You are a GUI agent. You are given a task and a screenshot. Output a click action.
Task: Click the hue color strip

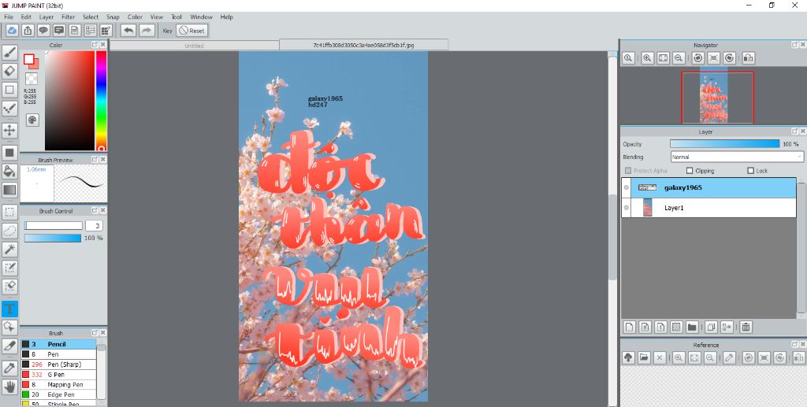point(102,100)
